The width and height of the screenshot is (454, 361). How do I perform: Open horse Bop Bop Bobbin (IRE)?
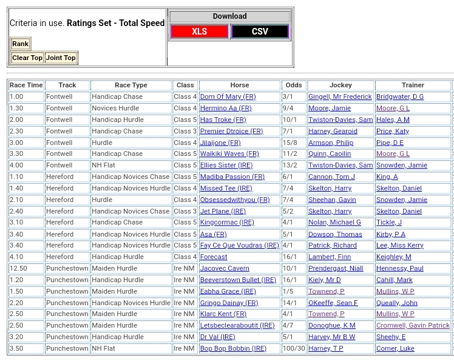tap(233, 349)
